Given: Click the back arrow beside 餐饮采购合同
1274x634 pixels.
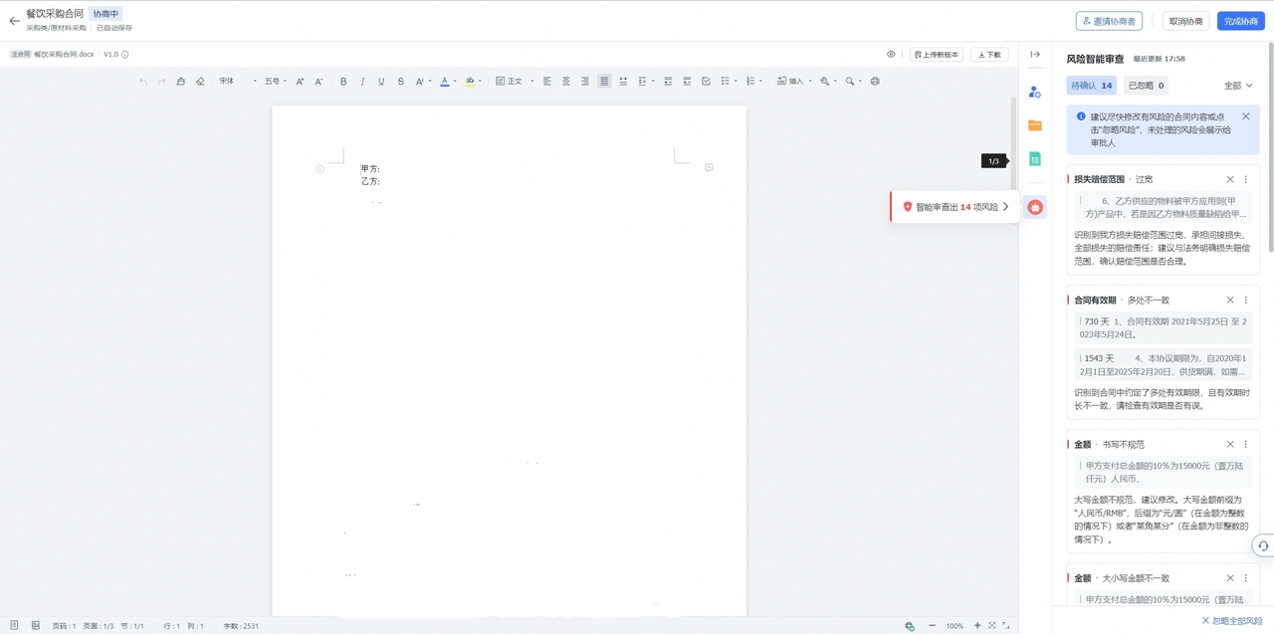Looking at the screenshot, I should click(14, 21).
